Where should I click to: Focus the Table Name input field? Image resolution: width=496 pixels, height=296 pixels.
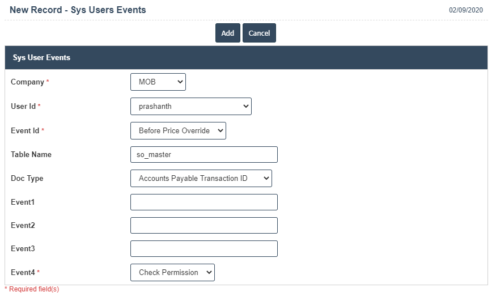point(204,155)
